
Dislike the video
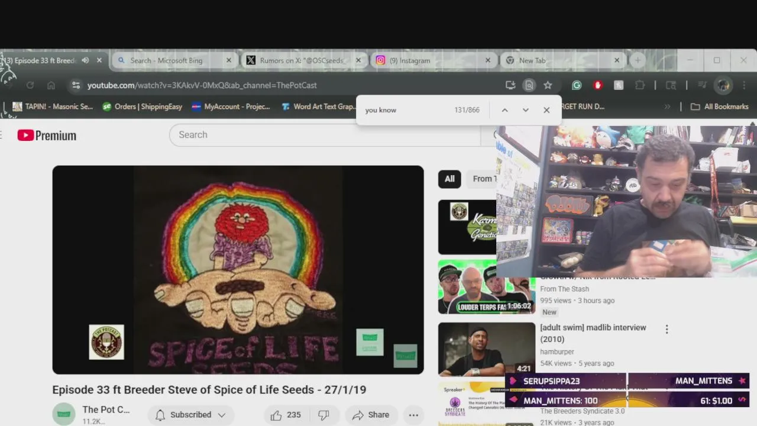(323, 415)
